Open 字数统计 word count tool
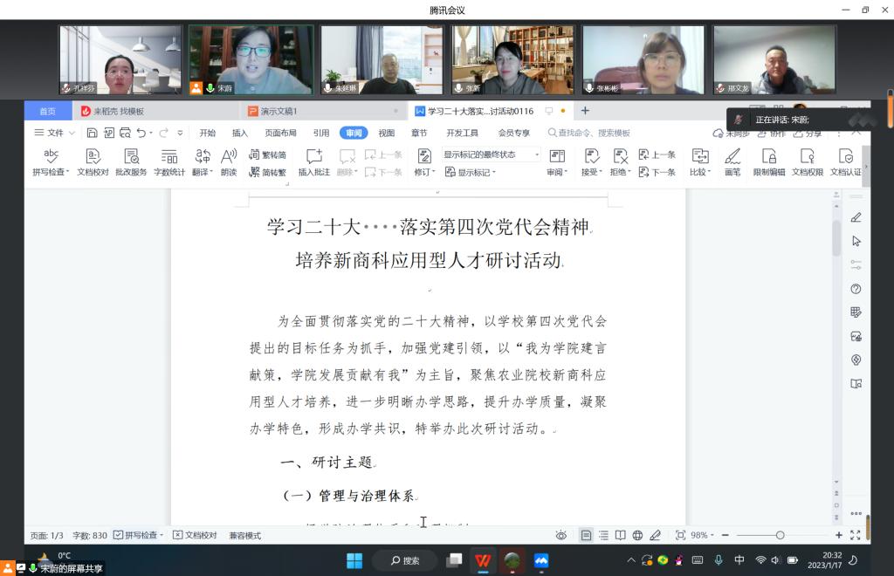 [x=169, y=156]
